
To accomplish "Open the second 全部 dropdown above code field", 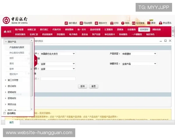I will click(58, 69).
